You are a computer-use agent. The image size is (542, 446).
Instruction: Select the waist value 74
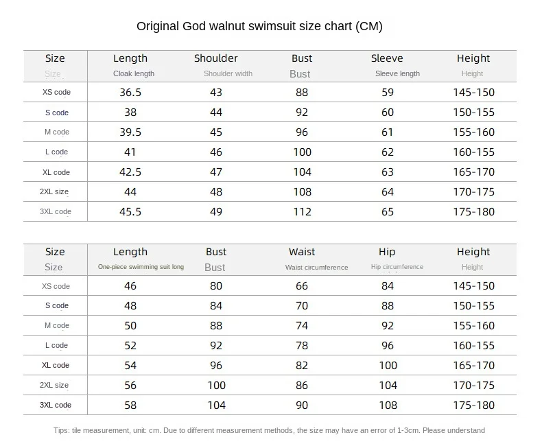302,326
